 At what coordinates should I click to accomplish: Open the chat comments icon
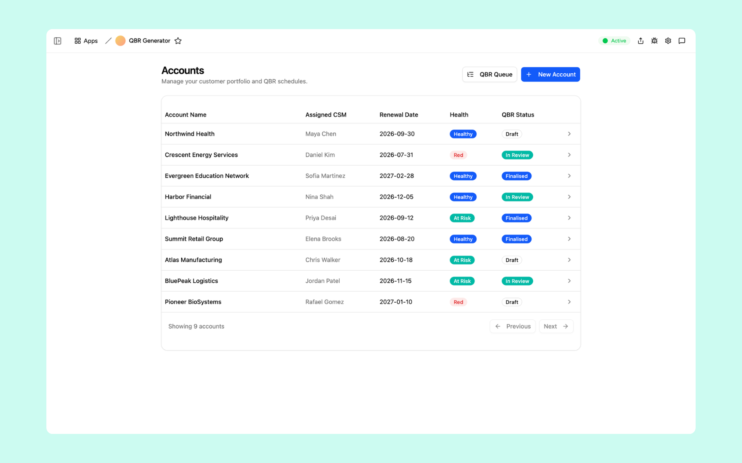tap(681, 41)
